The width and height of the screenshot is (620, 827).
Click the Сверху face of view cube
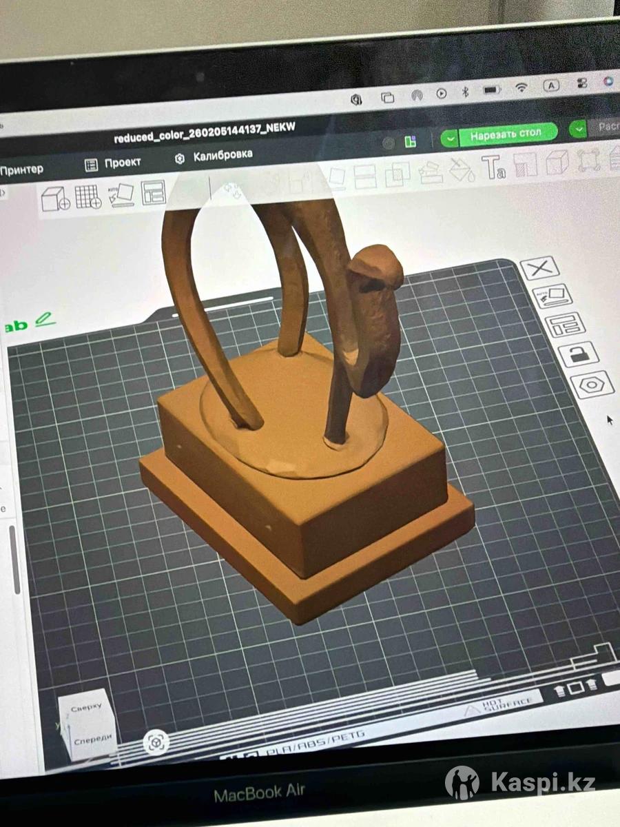[x=86, y=708]
